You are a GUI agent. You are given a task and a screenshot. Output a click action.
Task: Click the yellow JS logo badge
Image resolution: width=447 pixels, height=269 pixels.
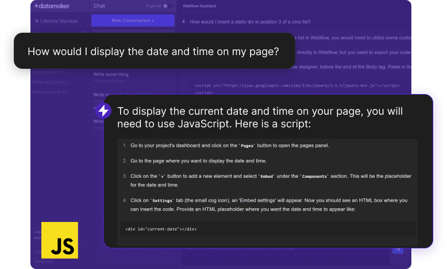[x=60, y=240]
